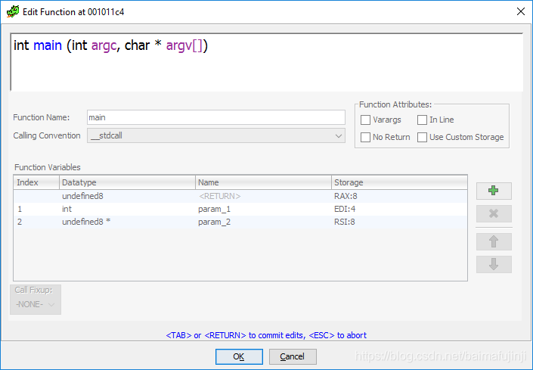Open the Calling Convention dropdown
Image resolution: width=533 pixels, height=370 pixels.
tap(216, 135)
